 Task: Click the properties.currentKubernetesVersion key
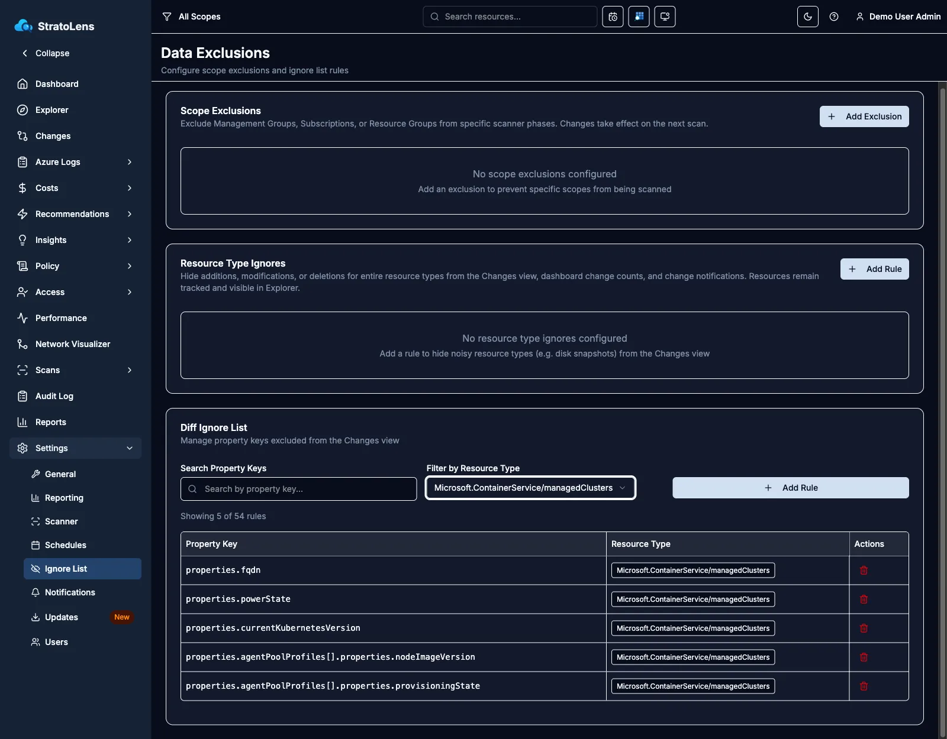pos(273,628)
